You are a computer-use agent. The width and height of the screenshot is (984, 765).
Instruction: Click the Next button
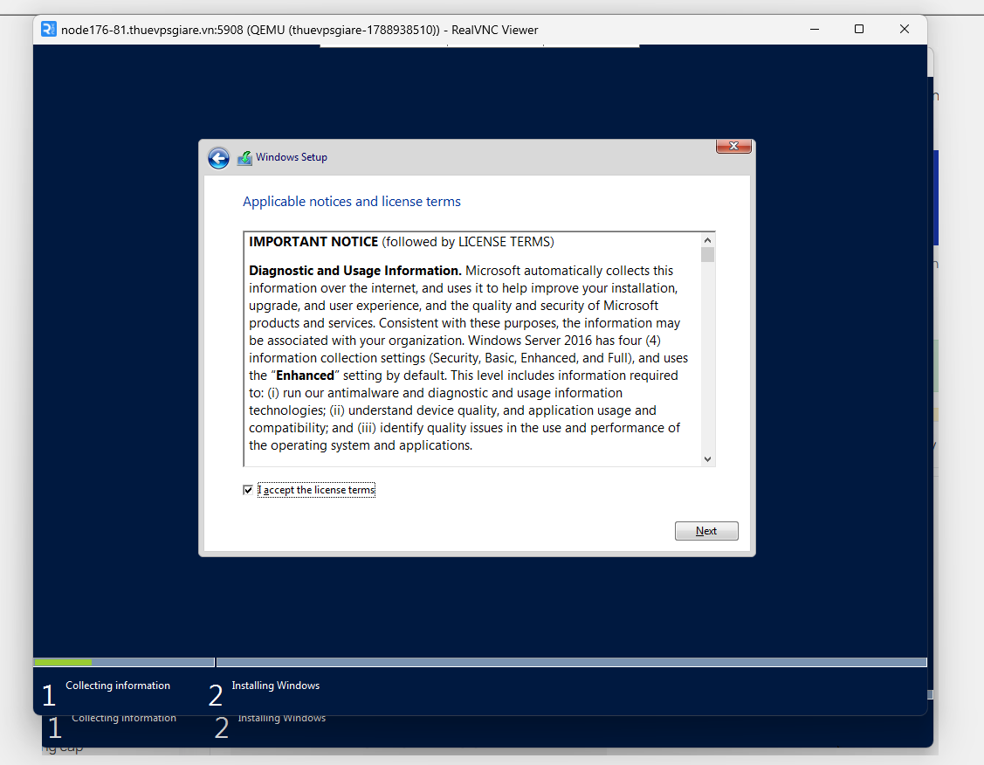click(x=706, y=531)
